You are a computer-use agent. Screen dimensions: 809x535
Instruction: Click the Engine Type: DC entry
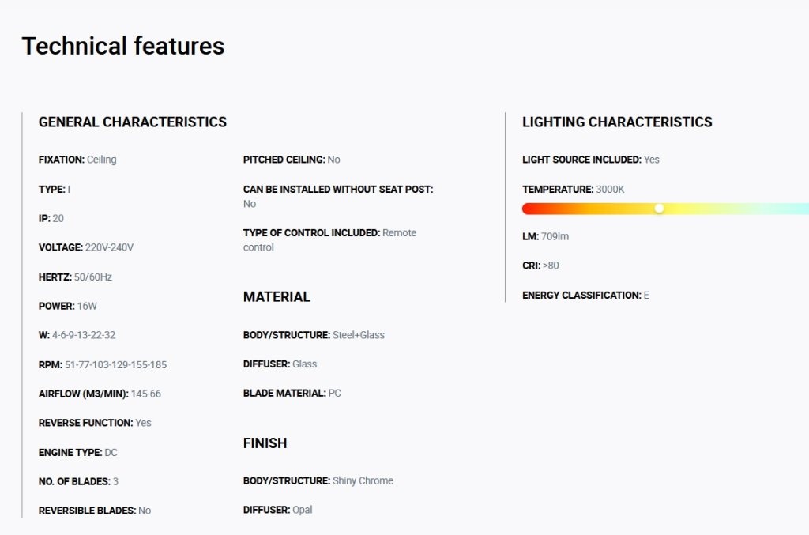click(78, 453)
